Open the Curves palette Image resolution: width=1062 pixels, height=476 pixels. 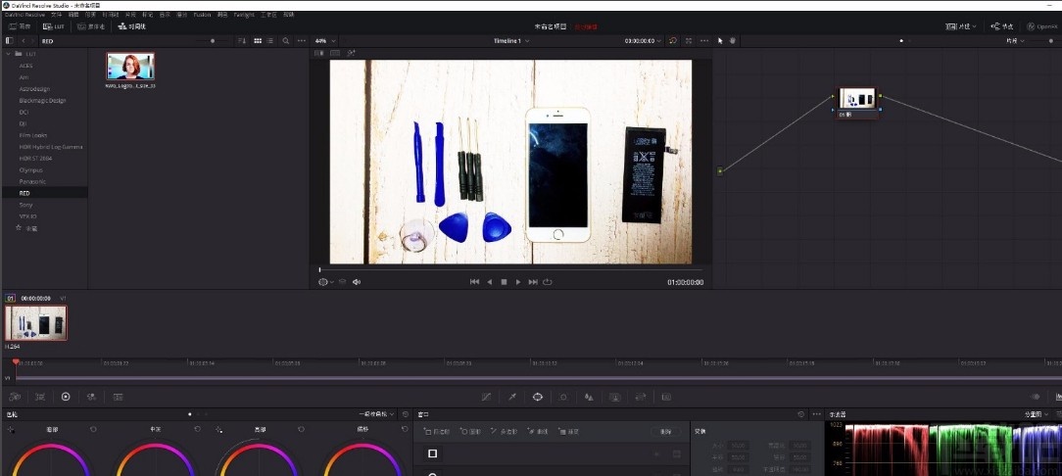click(x=486, y=397)
